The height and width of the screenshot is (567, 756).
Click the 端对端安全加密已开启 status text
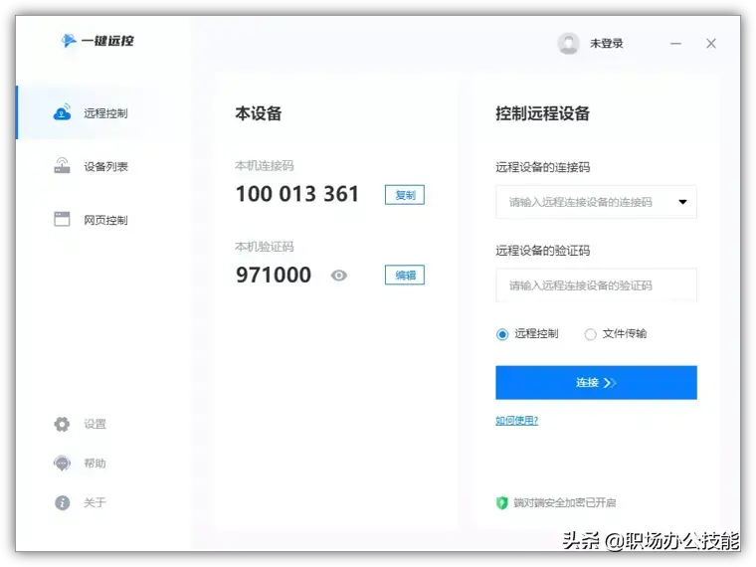(x=565, y=503)
